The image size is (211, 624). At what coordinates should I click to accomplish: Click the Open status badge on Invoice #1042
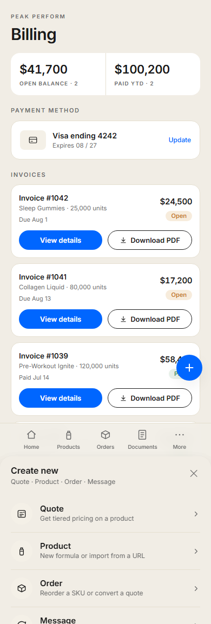[179, 216]
